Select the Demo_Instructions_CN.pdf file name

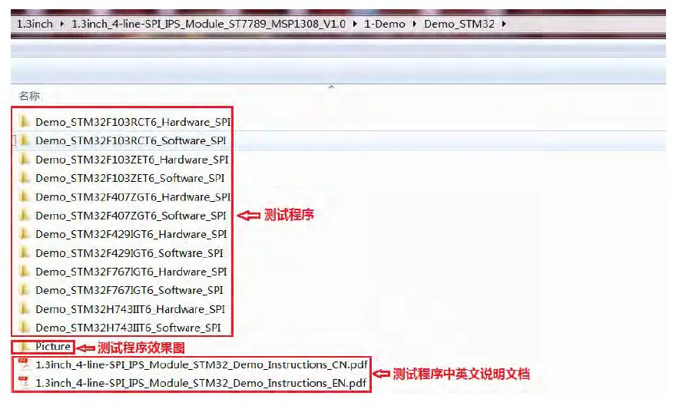(x=202, y=364)
